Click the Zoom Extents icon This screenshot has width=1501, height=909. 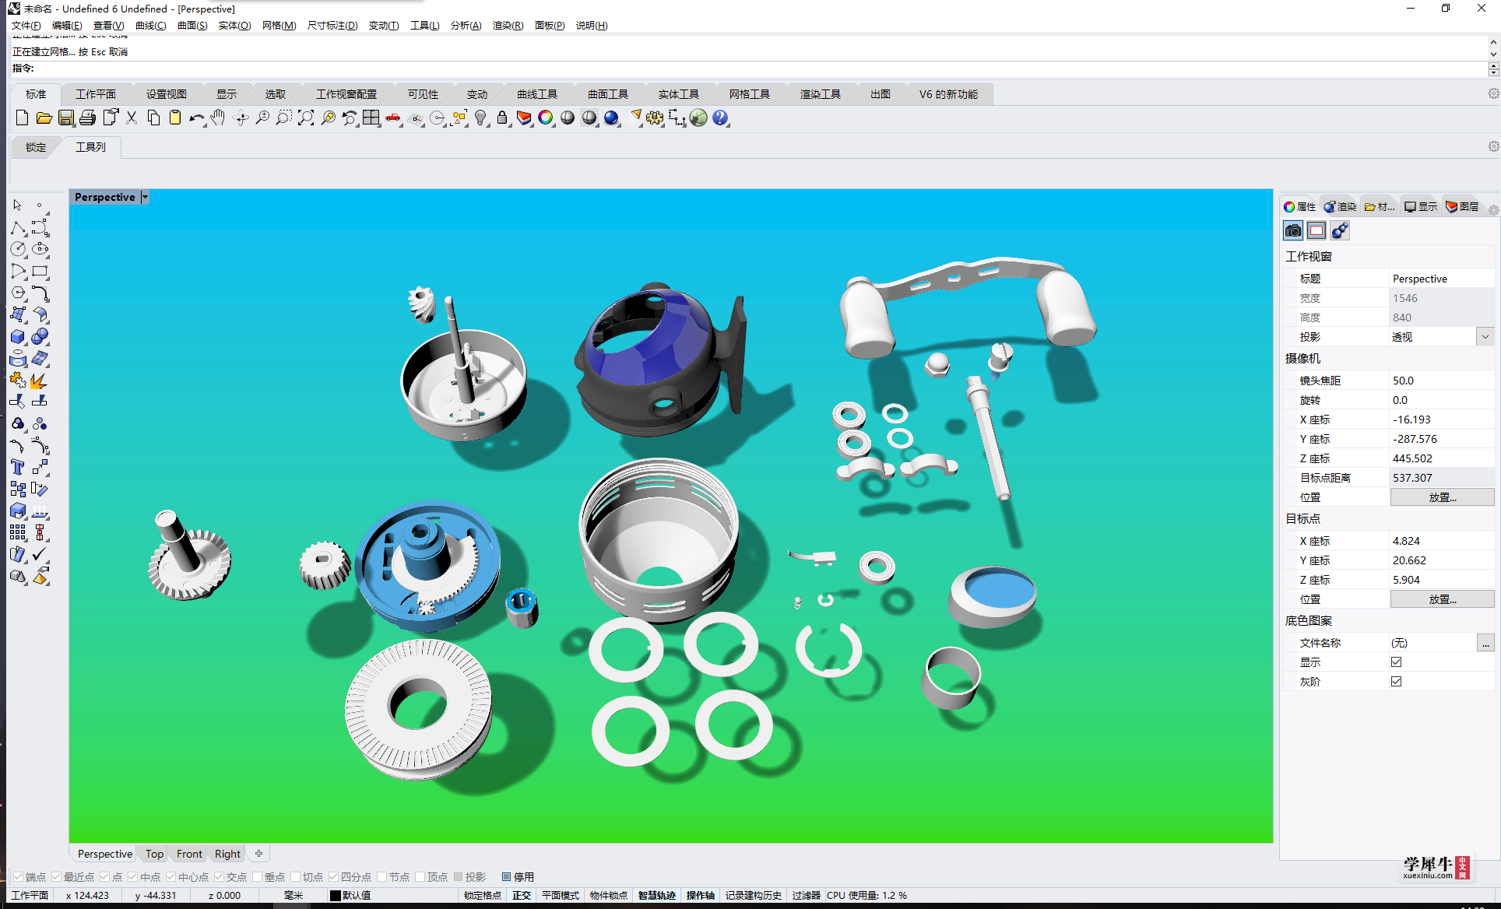click(306, 118)
